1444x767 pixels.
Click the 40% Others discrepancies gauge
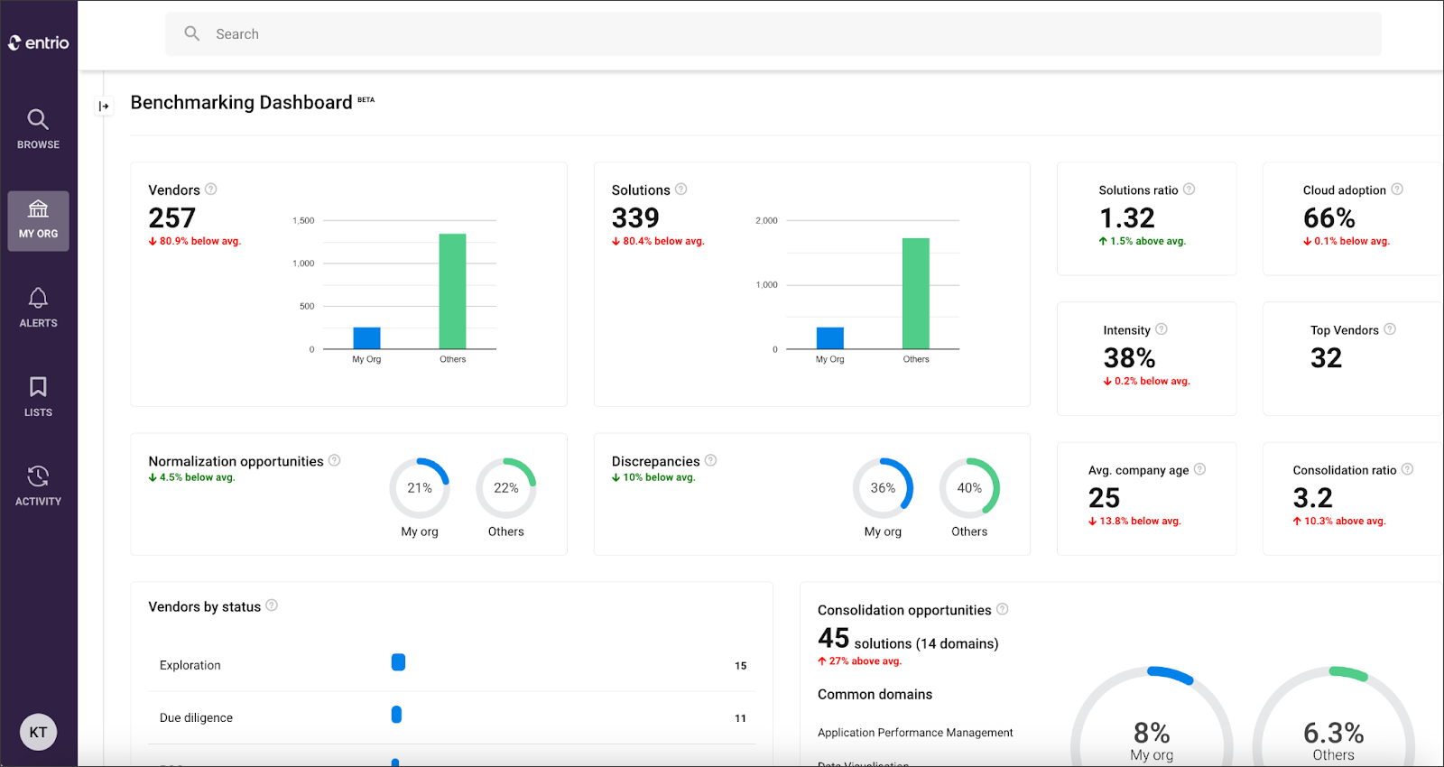pyautogui.click(x=970, y=488)
